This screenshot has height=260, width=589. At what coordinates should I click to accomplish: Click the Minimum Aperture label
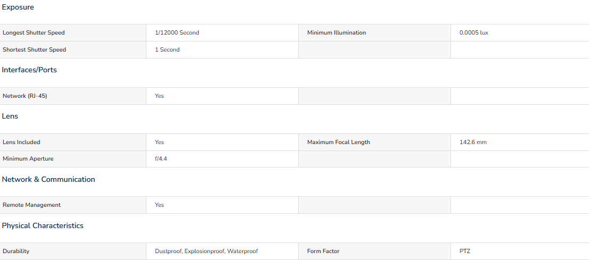click(28, 158)
